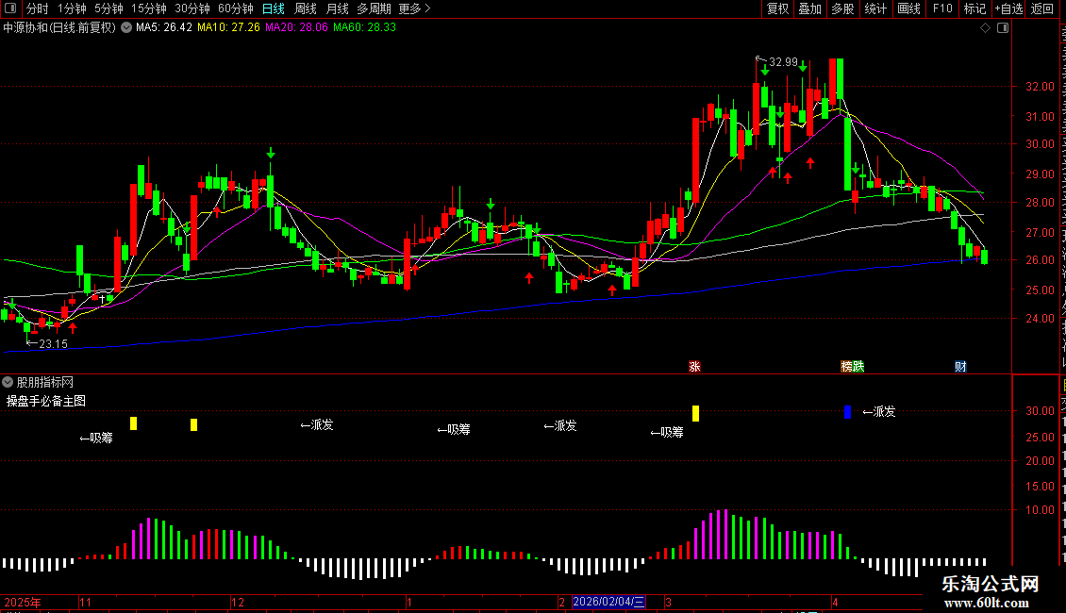Click the month 12 timeline marker
The image size is (1066, 613).
(x=238, y=602)
